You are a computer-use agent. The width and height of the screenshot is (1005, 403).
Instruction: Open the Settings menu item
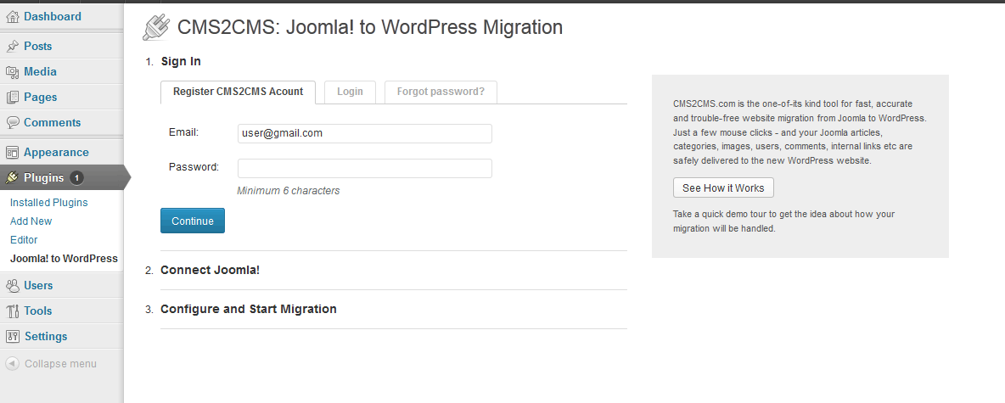pyautogui.click(x=46, y=336)
